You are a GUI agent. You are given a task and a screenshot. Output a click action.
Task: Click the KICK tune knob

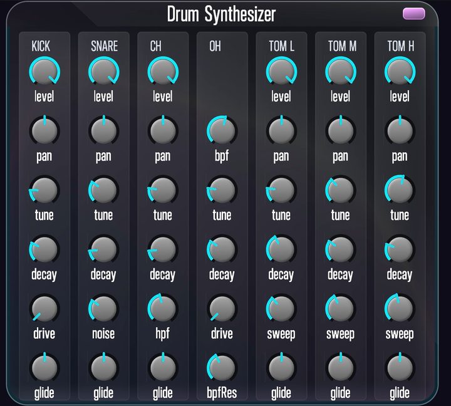click(44, 190)
